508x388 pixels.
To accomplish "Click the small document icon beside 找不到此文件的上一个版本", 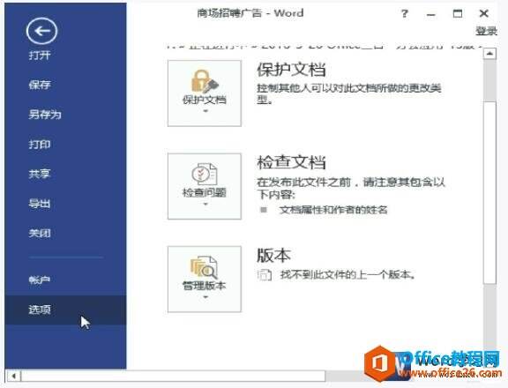I will [x=265, y=275].
